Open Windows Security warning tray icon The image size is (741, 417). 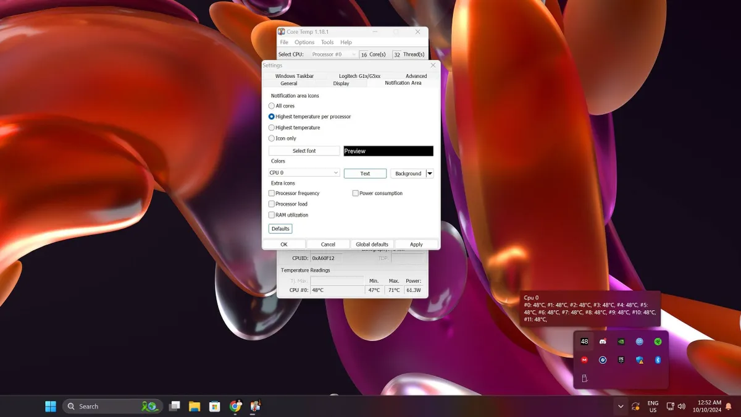(x=640, y=360)
